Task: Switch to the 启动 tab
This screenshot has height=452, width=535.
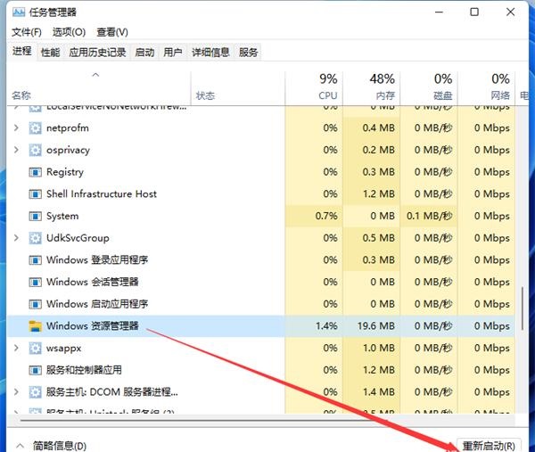Action: (144, 53)
